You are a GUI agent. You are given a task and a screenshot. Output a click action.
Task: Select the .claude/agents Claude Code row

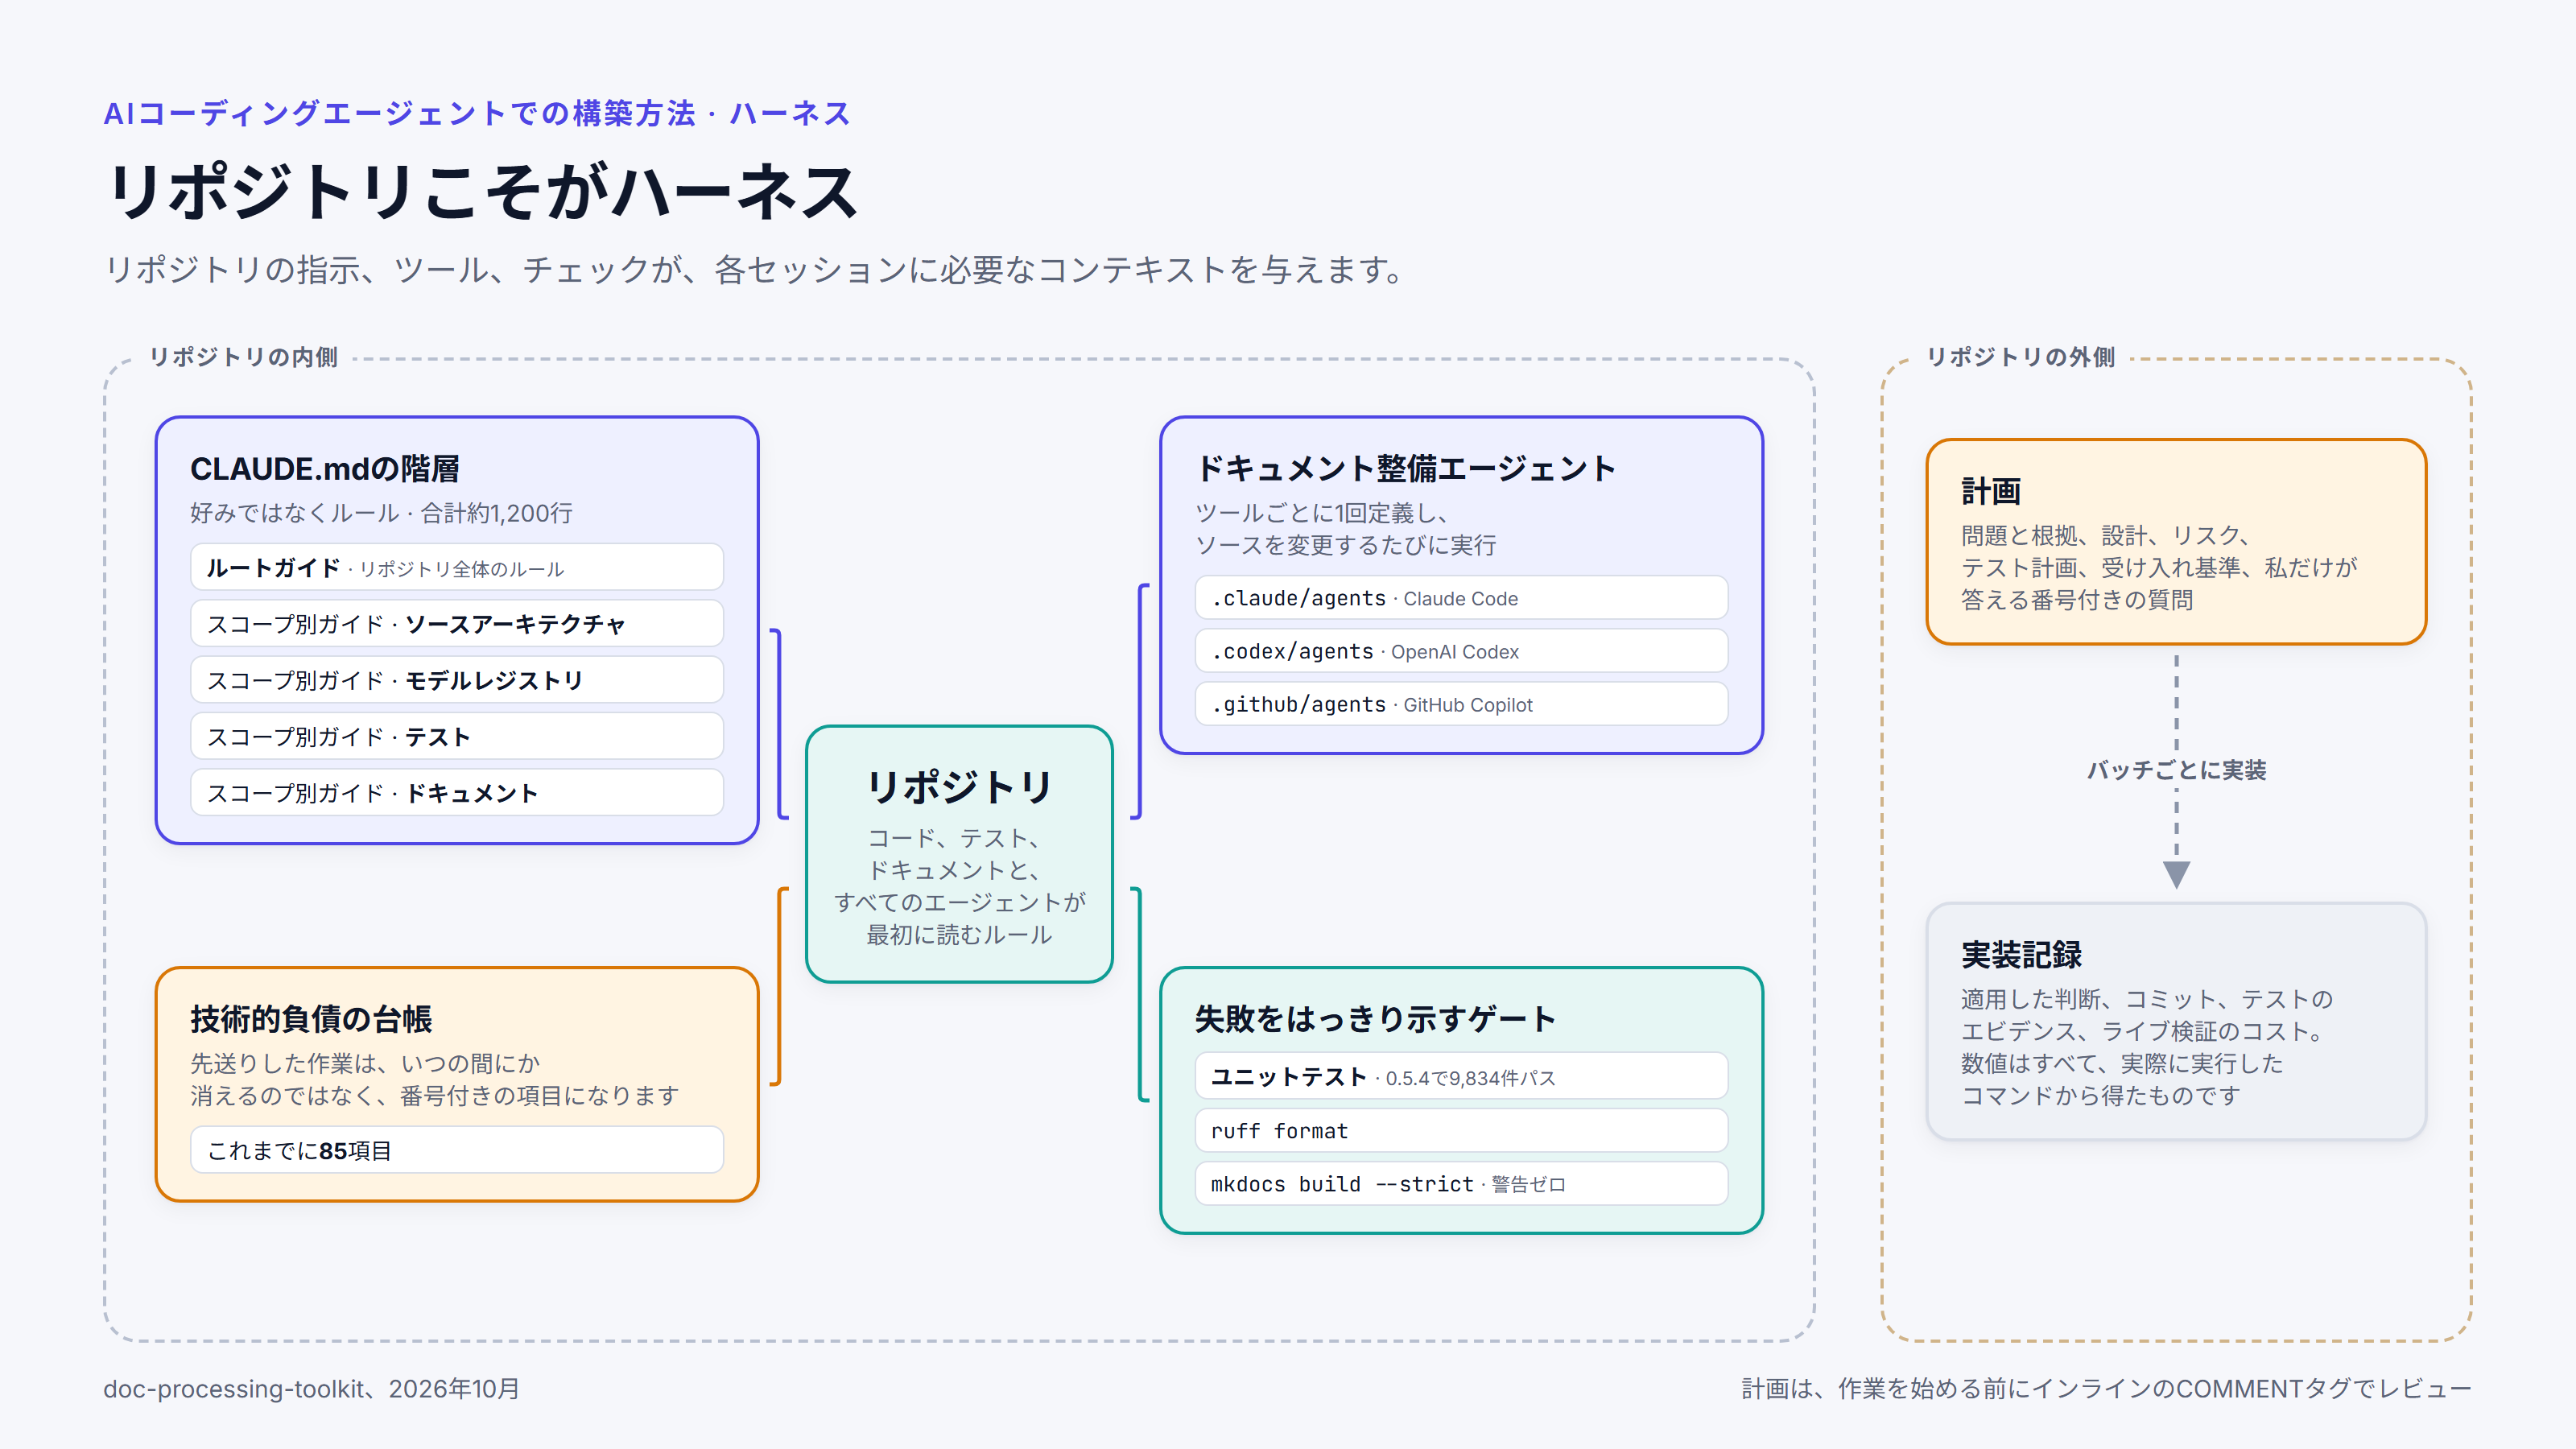tap(1461, 598)
